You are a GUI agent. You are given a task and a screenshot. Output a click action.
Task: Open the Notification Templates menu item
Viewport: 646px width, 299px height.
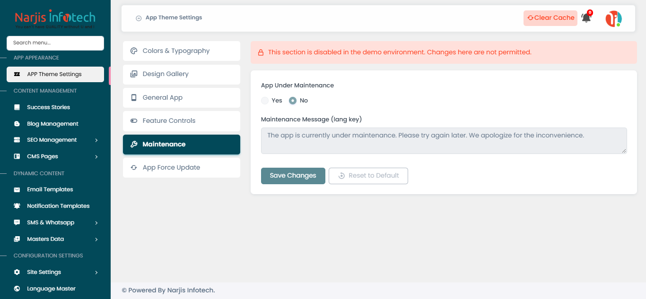pos(55,206)
